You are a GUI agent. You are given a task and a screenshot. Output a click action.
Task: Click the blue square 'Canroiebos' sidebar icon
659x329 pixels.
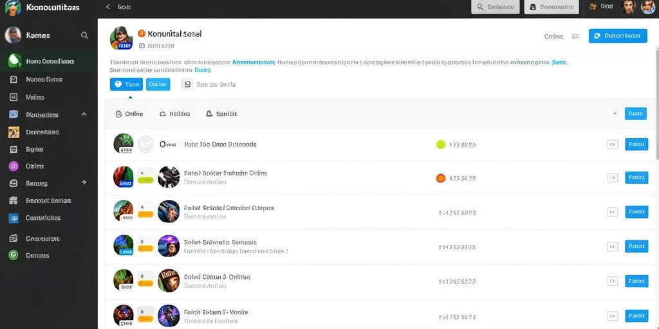tap(14, 218)
